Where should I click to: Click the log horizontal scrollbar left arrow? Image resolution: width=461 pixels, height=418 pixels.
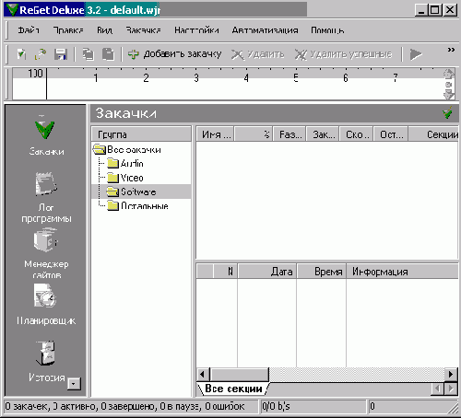(202, 375)
